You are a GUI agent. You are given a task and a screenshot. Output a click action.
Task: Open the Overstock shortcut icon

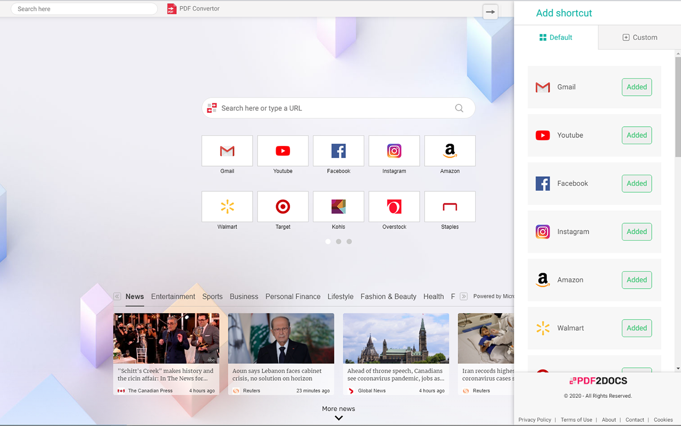[394, 206]
